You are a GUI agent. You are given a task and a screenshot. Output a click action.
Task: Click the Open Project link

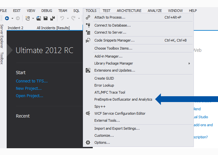click(x=29, y=96)
